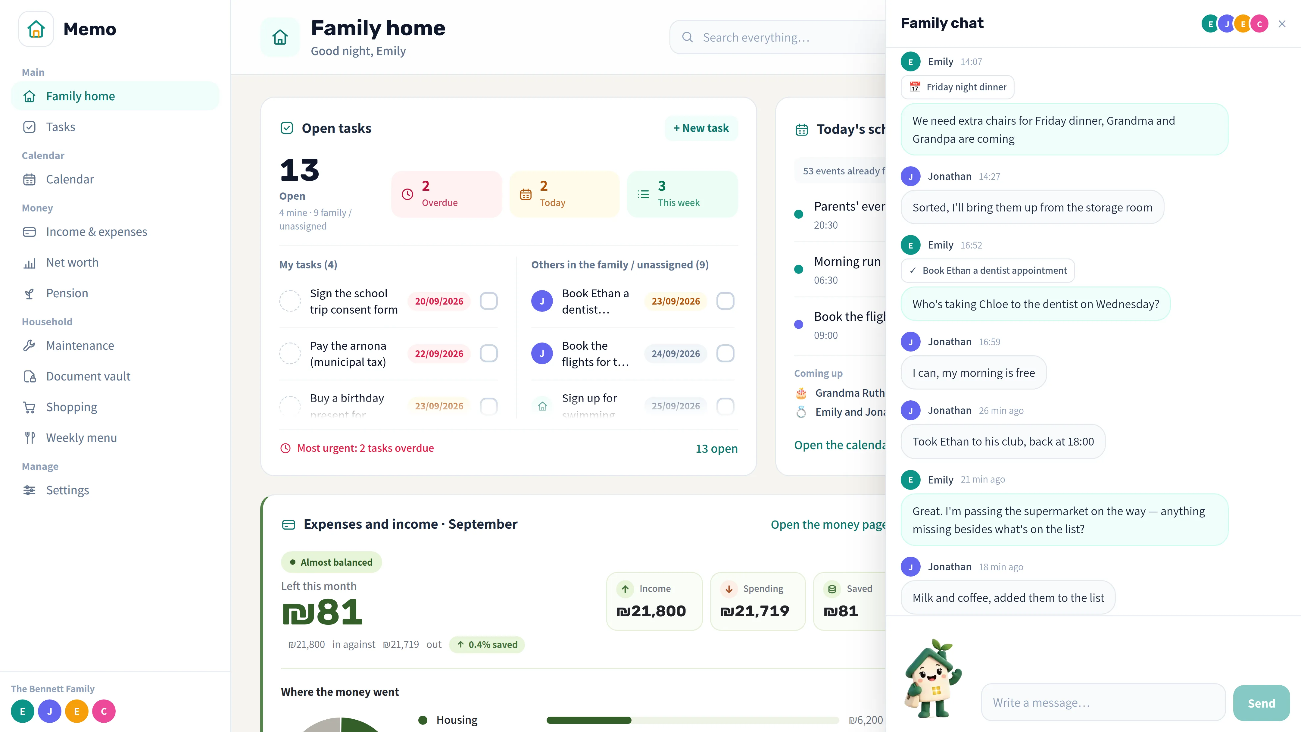Image resolution: width=1301 pixels, height=732 pixels.
Task: Go to Income & expenses page
Action: [x=115, y=232]
